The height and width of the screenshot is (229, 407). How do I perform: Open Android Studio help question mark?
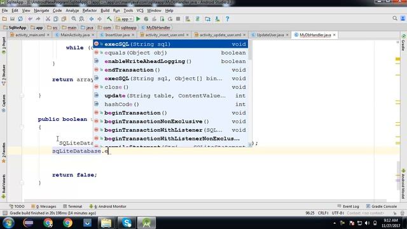(228, 18)
